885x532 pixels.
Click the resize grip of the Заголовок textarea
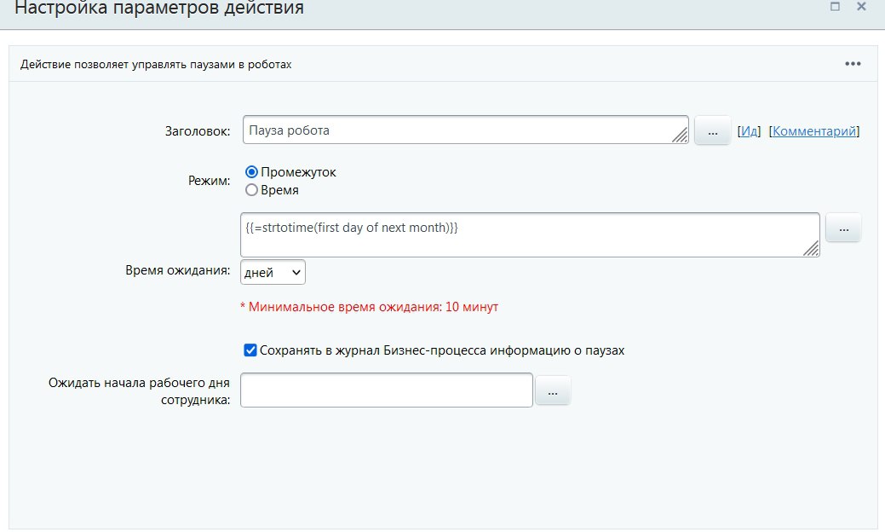pos(680,135)
